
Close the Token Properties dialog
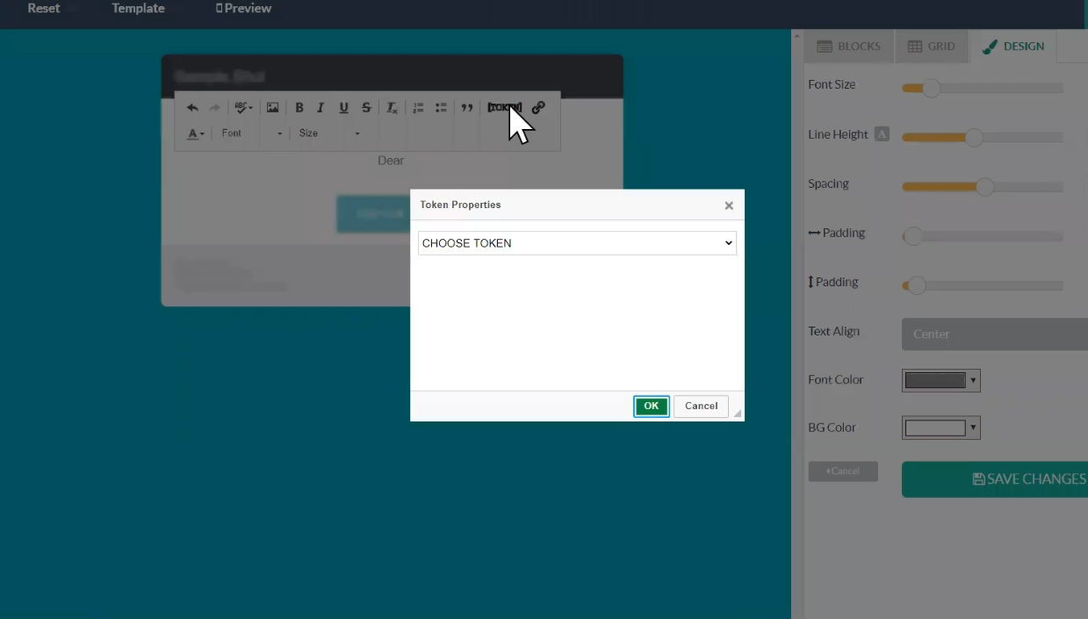coord(729,205)
